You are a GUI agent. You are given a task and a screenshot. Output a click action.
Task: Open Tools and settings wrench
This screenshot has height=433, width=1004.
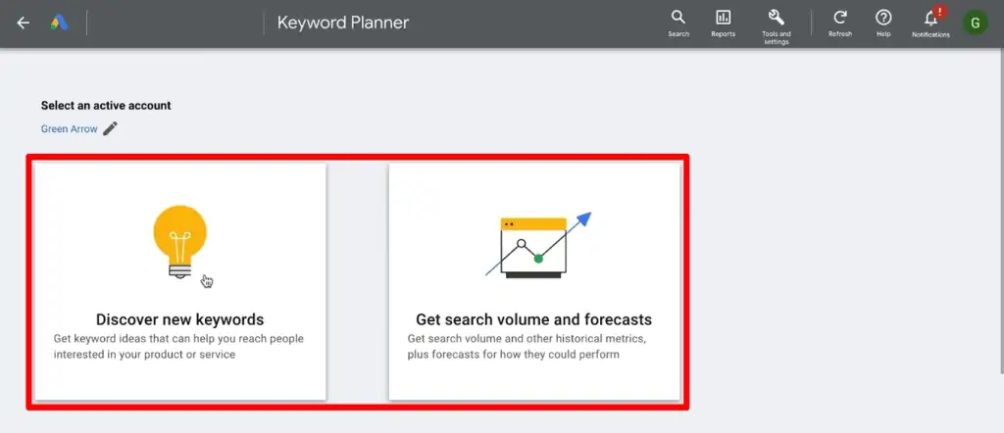click(x=777, y=18)
